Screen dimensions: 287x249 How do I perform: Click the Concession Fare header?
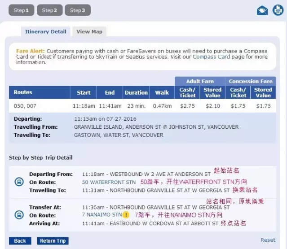[x=251, y=81]
